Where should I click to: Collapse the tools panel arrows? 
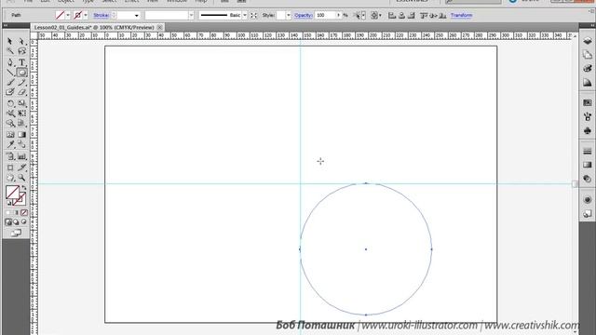coord(6,25)
